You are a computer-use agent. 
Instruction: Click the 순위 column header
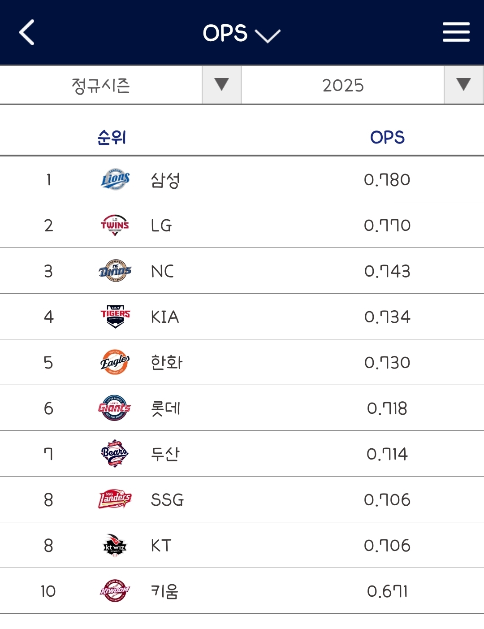(112, 137)
